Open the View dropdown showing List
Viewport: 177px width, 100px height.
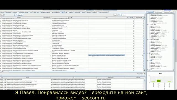click(x=119, y=15)
